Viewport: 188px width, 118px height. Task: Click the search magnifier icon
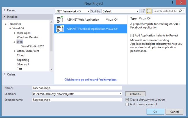pyautogui.click(x=180, y=11)
